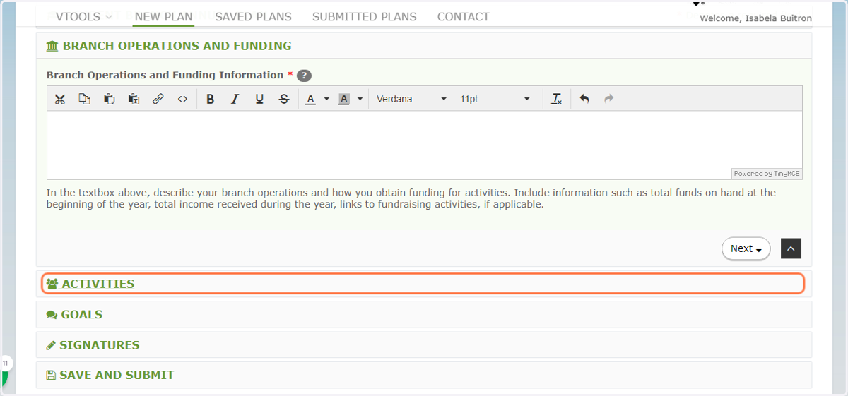This screenshot has height=396, width=848.
Task: Insert a link with the chain icon
Action: coord(158,99)
